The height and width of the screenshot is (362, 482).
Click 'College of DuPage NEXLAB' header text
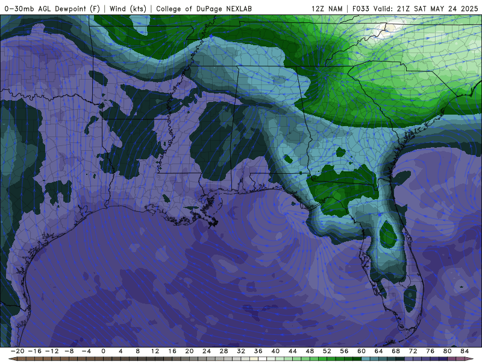tap(204, 9)
